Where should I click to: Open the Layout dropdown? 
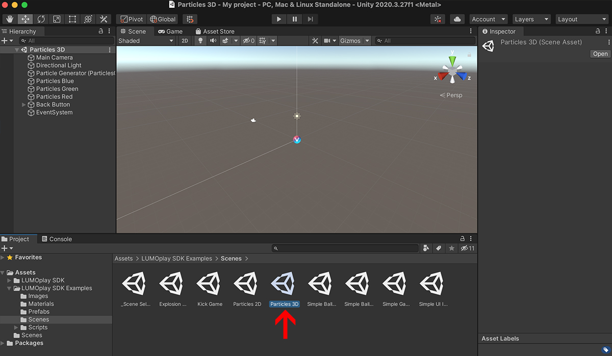581,19
